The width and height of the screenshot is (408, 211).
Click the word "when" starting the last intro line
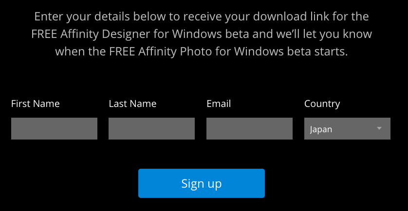coord(67,52)
